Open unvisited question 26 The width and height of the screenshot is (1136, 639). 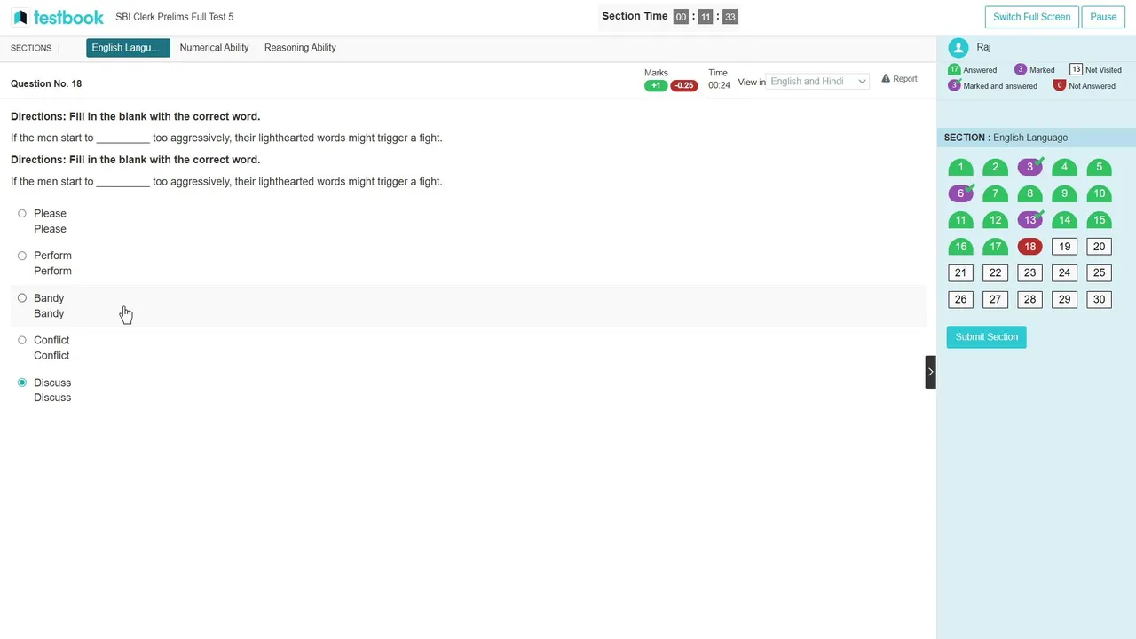click(x=960, y=299)
